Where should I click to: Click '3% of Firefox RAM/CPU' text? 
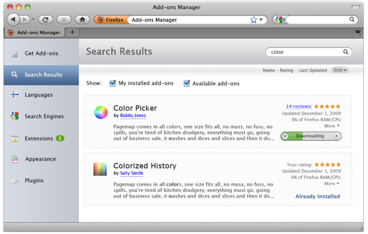(316, 120)
